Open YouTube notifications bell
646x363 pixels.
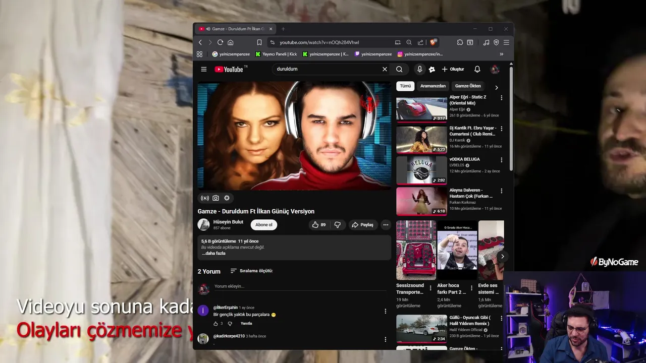click(477, 69)
